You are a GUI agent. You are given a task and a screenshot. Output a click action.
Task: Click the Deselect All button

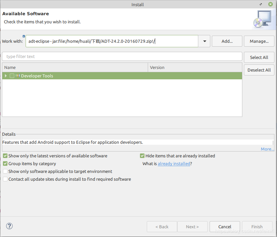coord(259,70)
